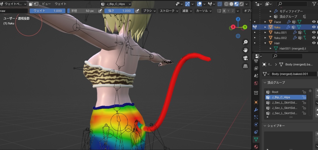Select wireframe viewport shading

(x=226, y=4)
